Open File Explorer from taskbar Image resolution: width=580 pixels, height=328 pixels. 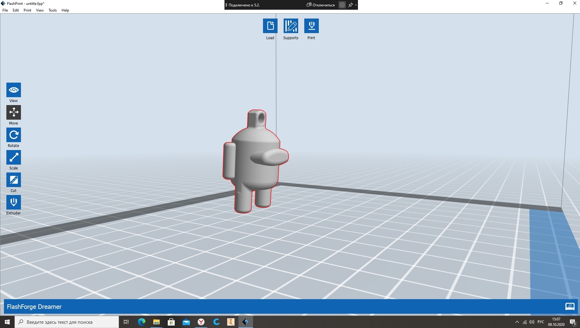(157, 322)
